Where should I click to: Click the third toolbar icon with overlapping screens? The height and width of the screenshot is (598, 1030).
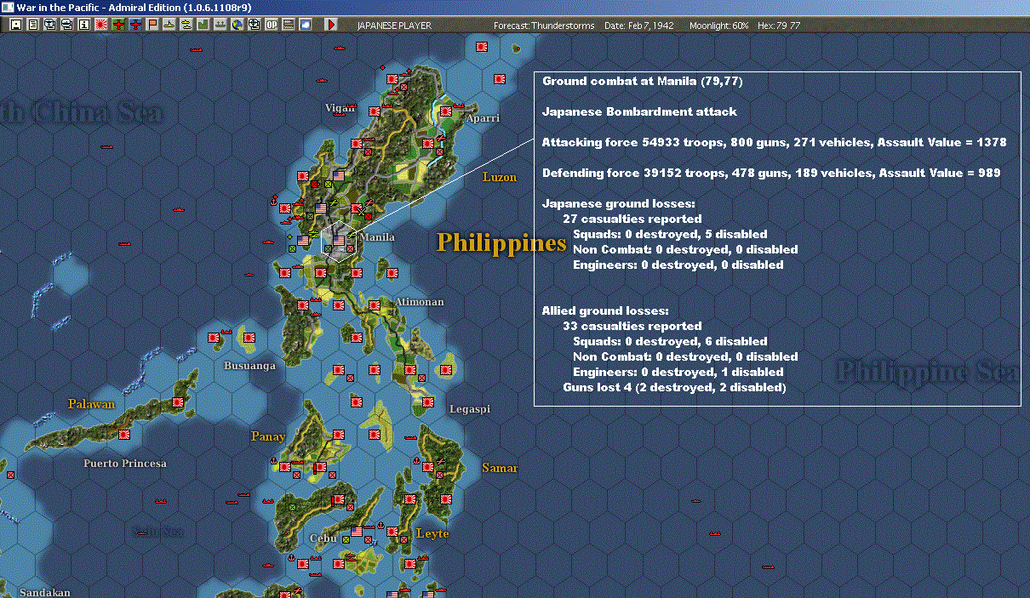coord(50,25)
